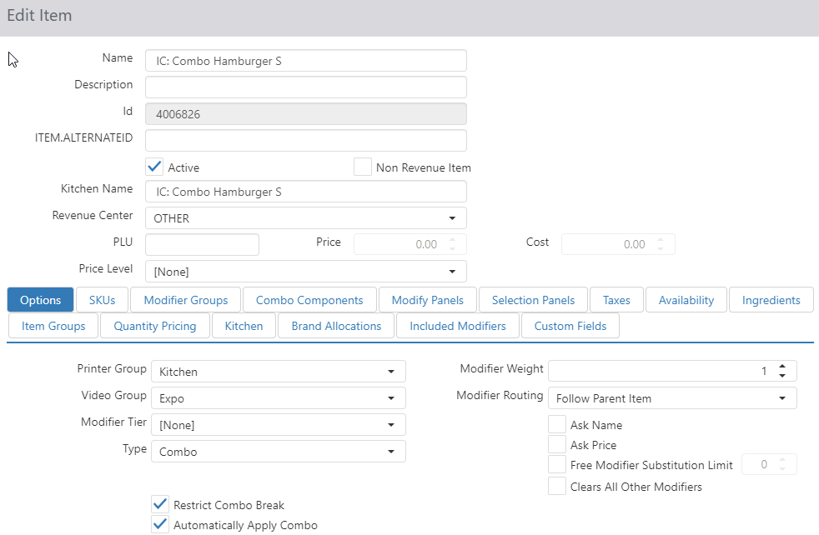Switch to the SKUs tab
This screenshot has height=535, width=819.
coord(102,300)
